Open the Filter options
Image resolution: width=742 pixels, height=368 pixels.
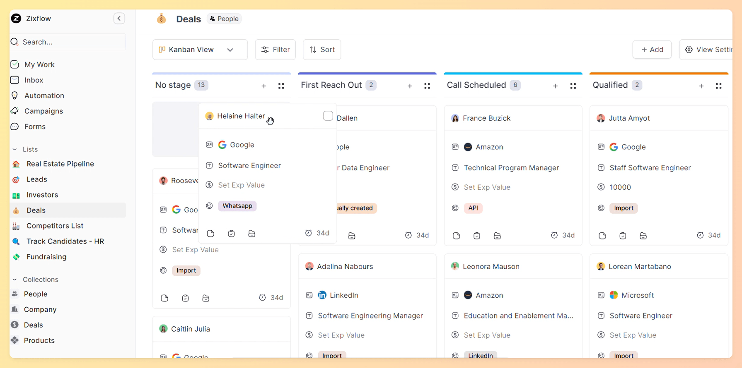click(x=275, y=50)
